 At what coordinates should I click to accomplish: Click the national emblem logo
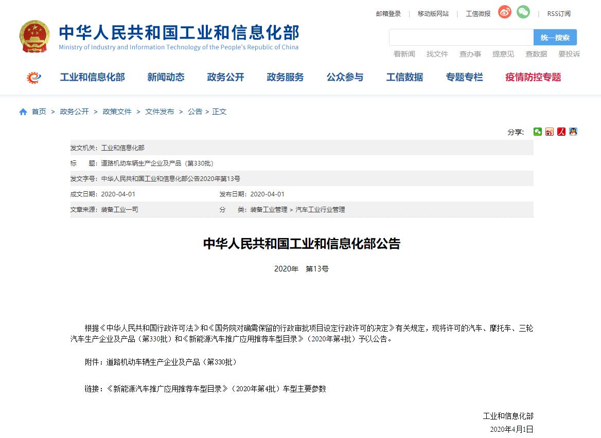click(35, 36)
